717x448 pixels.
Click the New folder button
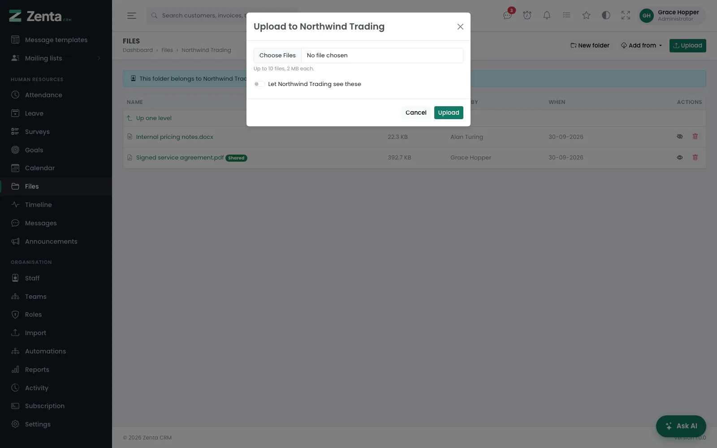(590, 46)
